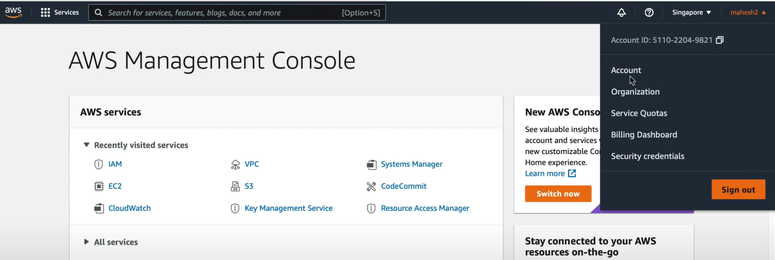Click the CloudWatch service icon
This screenshot has width=775, height=260.
coord(99,208)
